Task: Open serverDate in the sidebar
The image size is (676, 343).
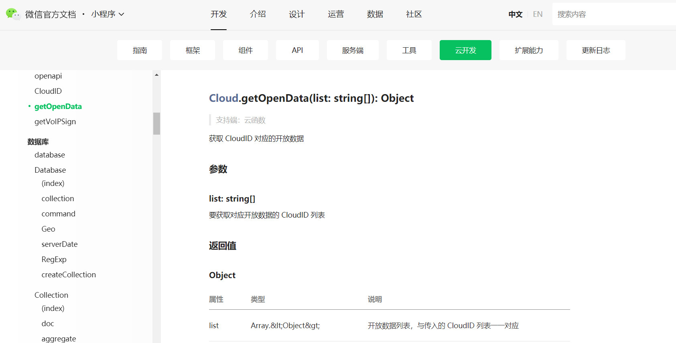Action: point(59,244)
